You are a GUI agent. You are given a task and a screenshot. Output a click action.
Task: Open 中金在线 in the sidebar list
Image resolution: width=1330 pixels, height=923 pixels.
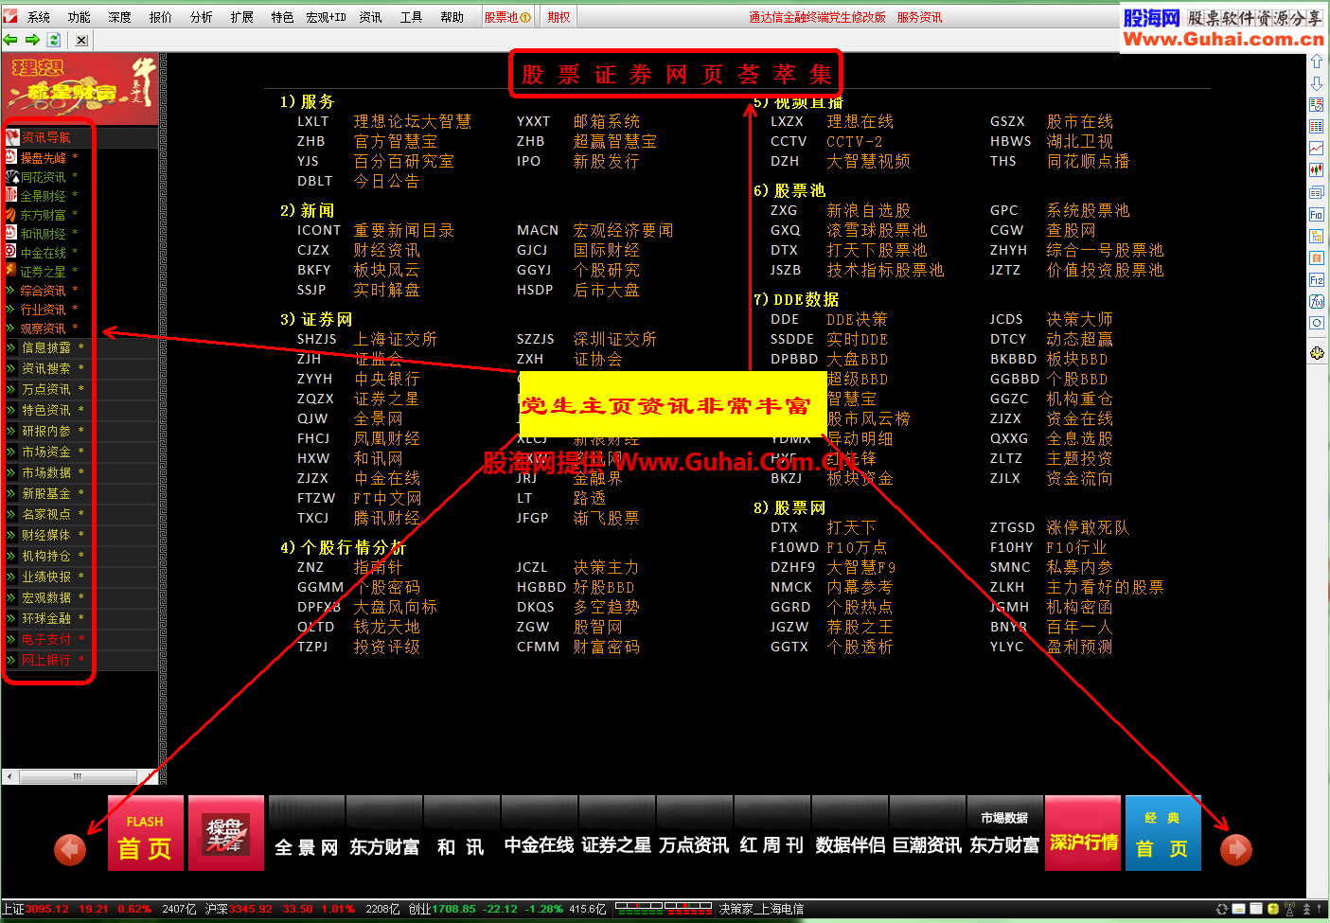[x=44, y=253]
